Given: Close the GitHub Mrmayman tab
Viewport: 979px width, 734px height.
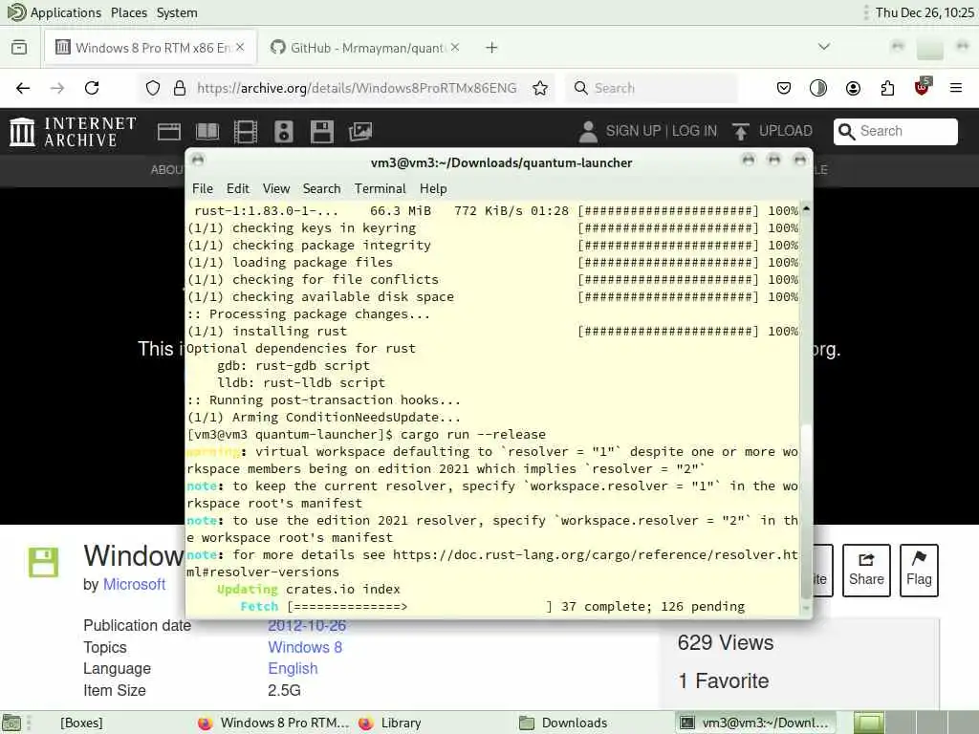Looking at the screenshot, I should pyautogui.click(x=455, y=48).
